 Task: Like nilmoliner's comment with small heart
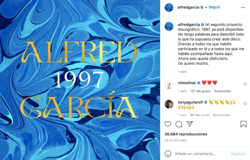click(x=245, y=85)
